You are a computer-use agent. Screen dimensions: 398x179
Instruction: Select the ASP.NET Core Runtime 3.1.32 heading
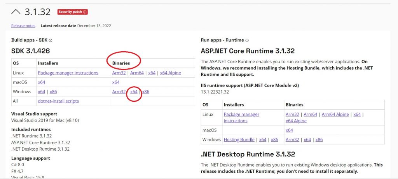point(248,51)
